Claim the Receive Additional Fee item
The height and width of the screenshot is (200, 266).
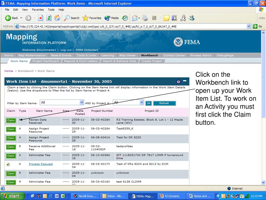11,147
